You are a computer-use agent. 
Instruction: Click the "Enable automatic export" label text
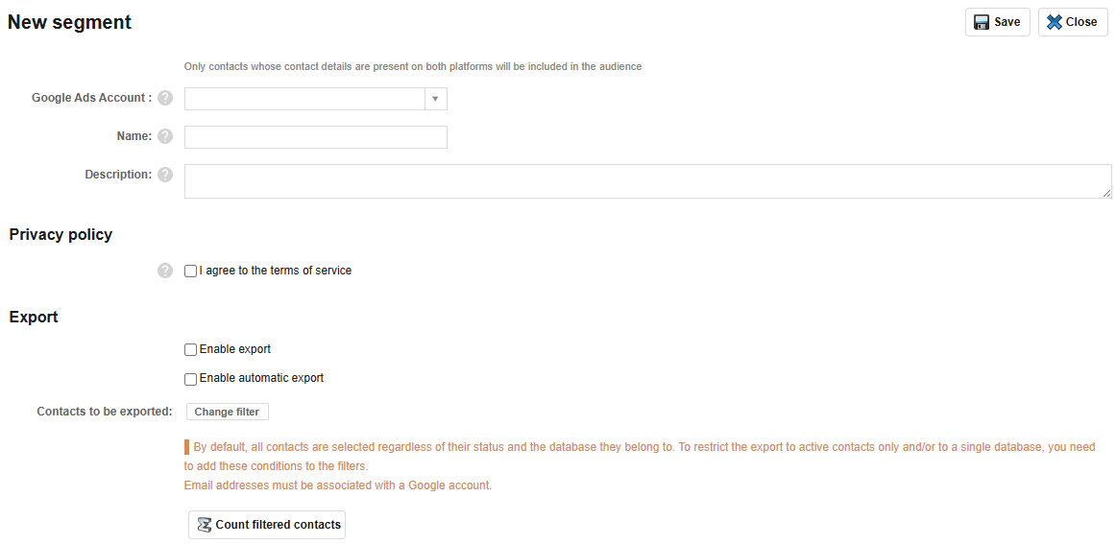261,378
